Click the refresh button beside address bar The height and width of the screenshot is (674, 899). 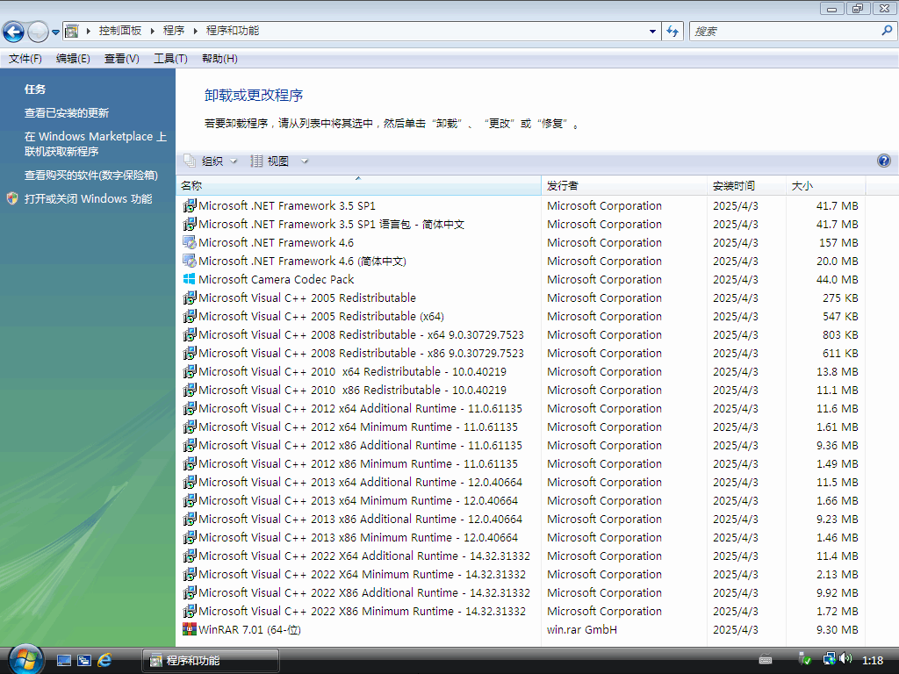pos(672,32)
